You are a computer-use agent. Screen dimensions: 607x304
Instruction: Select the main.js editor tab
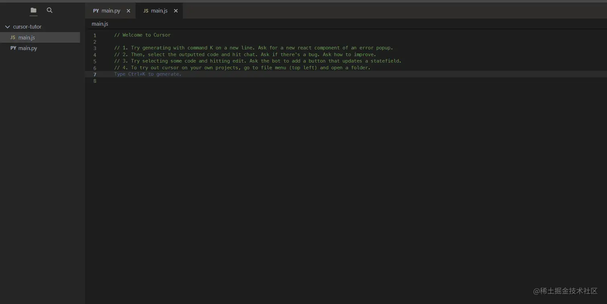(159, 11)
